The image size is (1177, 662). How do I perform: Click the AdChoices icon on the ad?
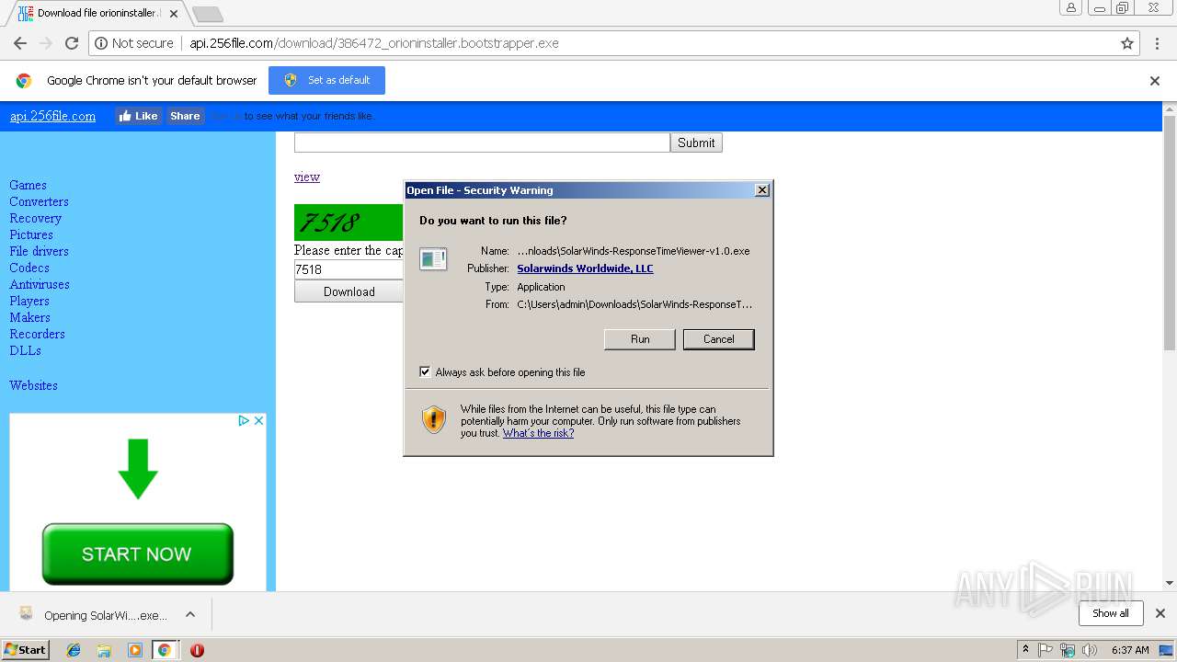point(244,420)
